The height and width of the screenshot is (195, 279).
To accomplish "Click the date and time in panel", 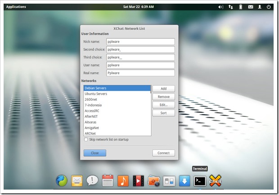I will (139, 7).
